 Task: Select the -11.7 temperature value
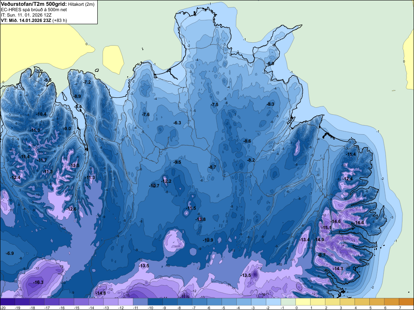click(42, 160)
